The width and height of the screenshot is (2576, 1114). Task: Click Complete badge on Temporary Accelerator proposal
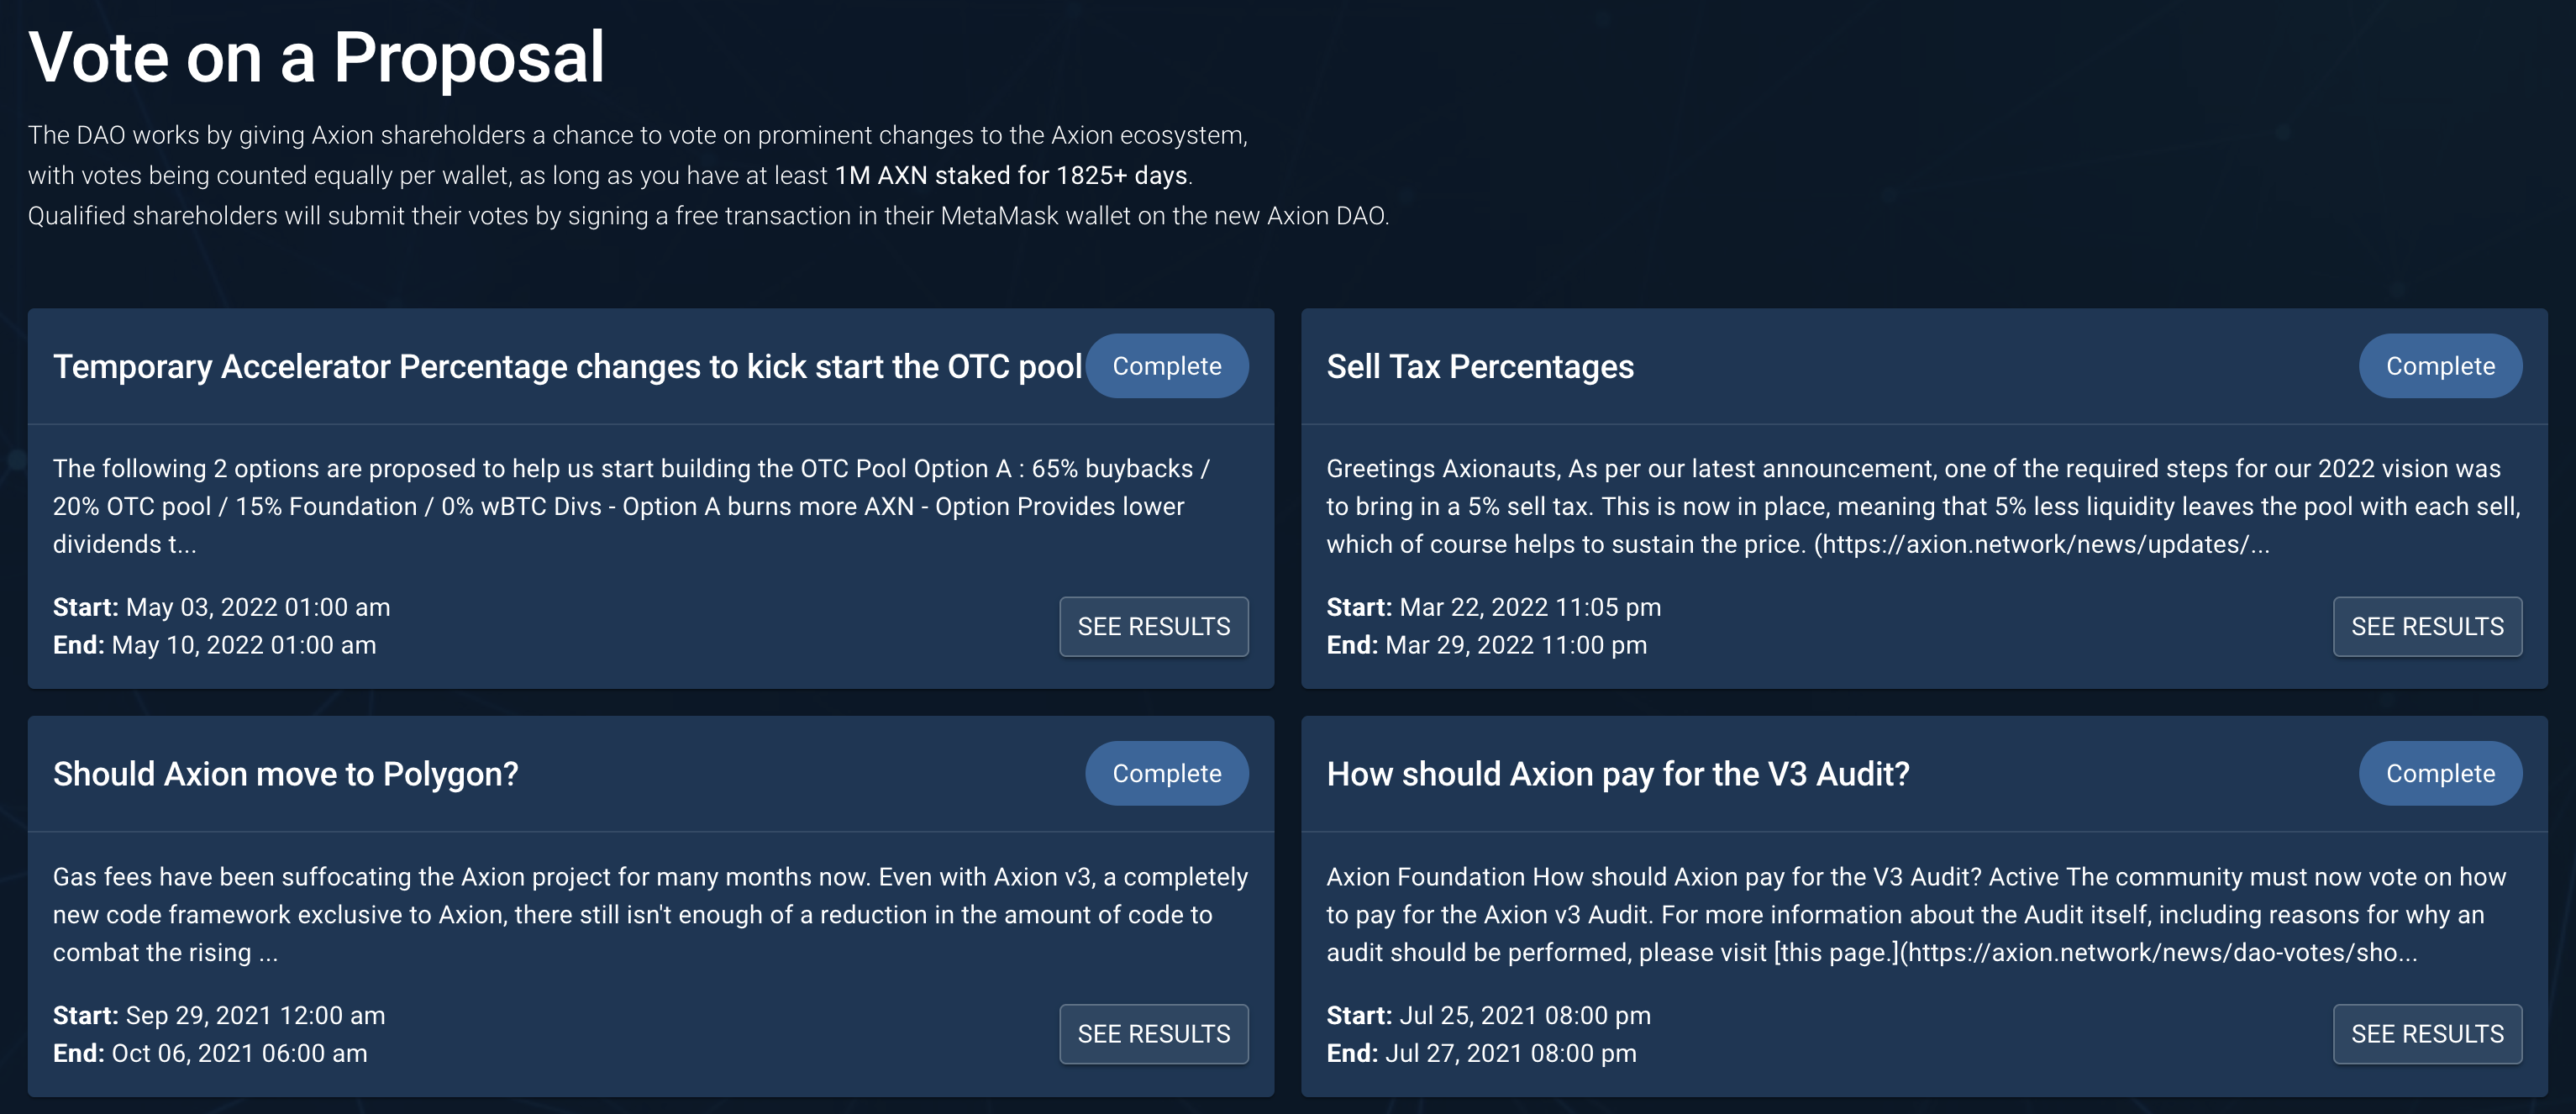1166,366
